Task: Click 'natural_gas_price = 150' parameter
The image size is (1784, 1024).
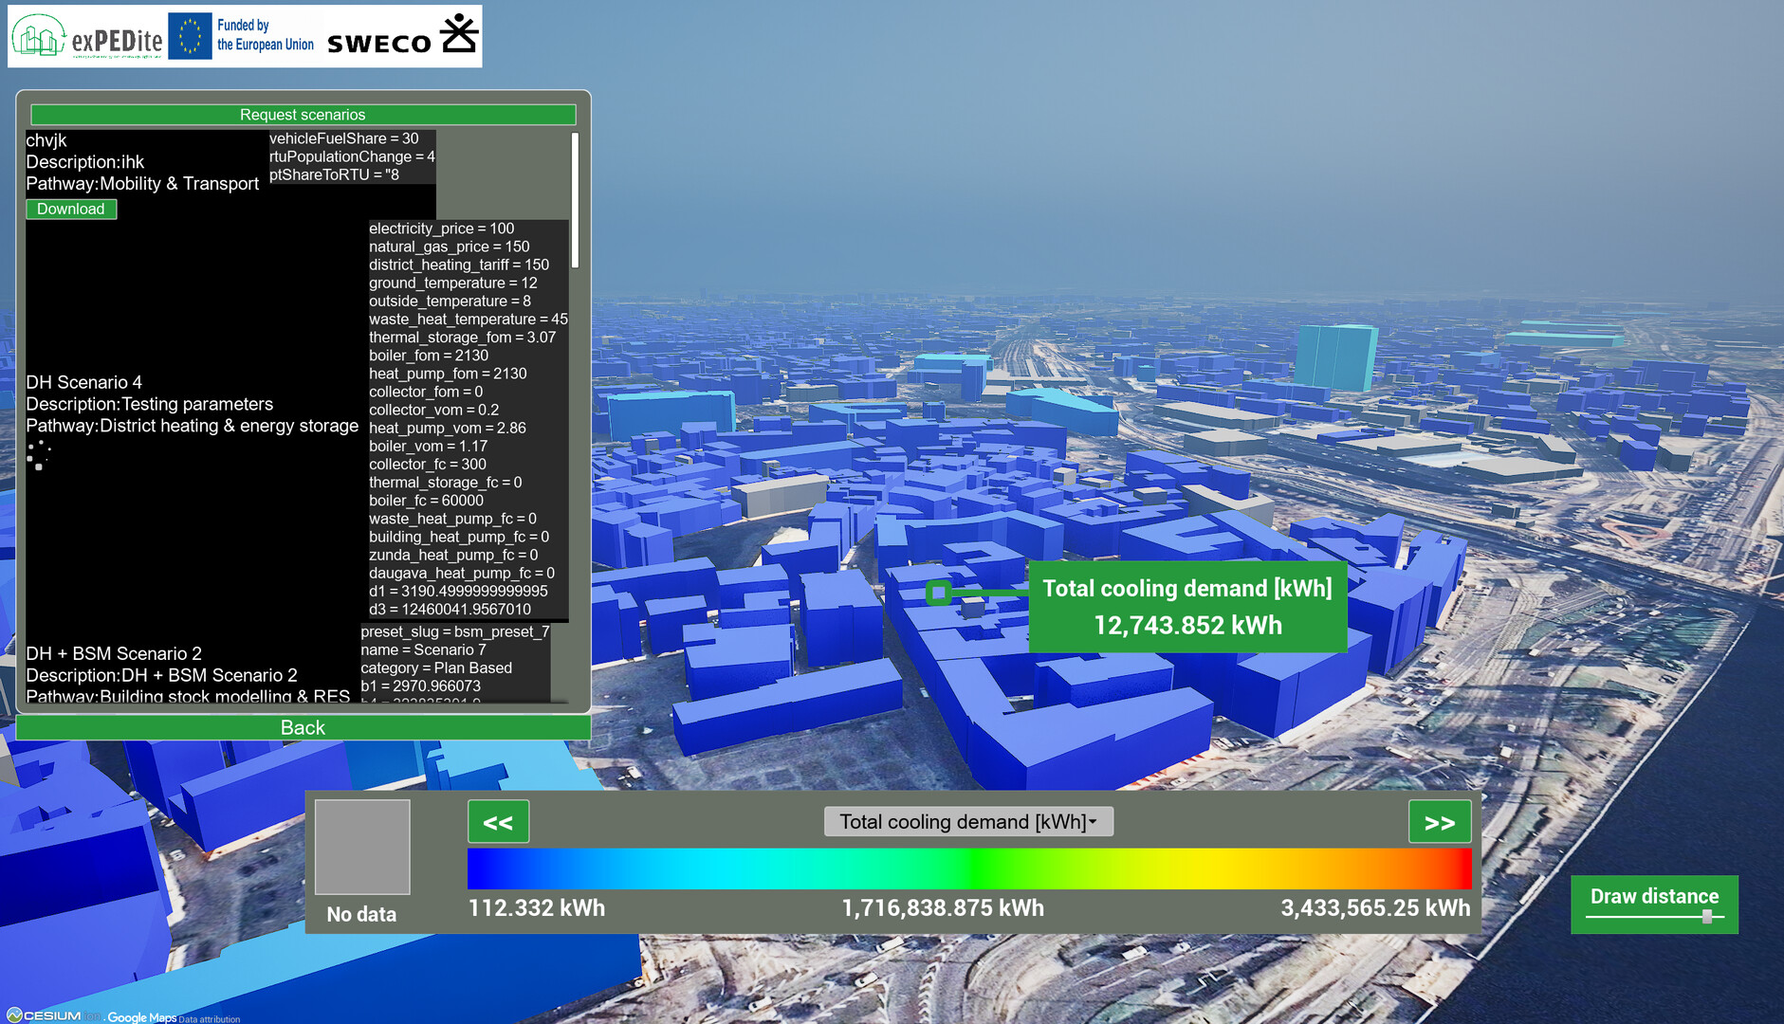Action: [x=449, y=247]
